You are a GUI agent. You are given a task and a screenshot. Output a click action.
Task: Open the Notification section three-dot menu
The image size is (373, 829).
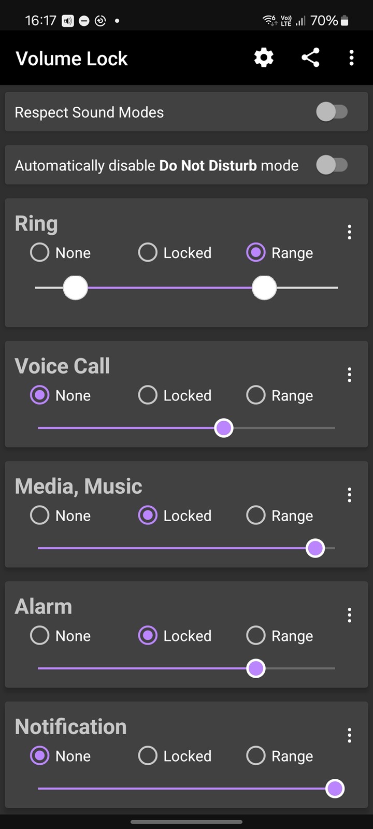[350, 735]
